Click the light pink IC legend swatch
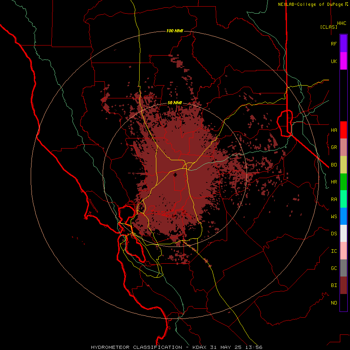 [x=343, y=251]
